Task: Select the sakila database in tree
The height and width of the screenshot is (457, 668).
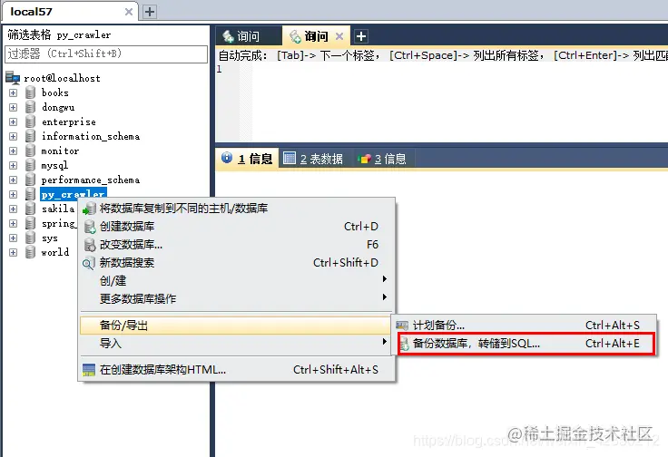Action: coord(58,209)
